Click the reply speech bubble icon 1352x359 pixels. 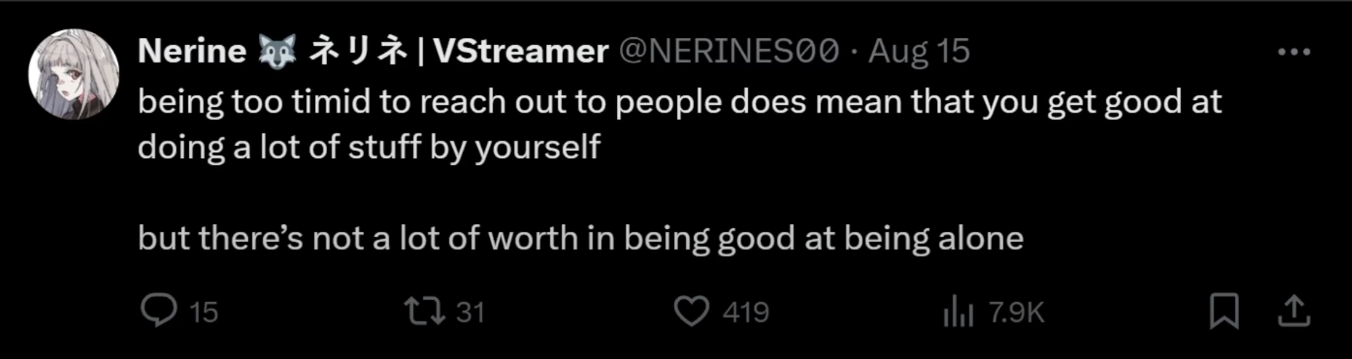click(x=158, y=311)
